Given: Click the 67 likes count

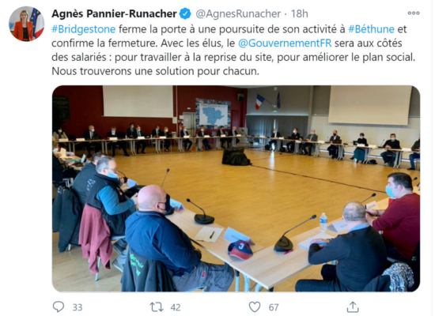Looking at the screenshot, I should click(x=274, y=307).
